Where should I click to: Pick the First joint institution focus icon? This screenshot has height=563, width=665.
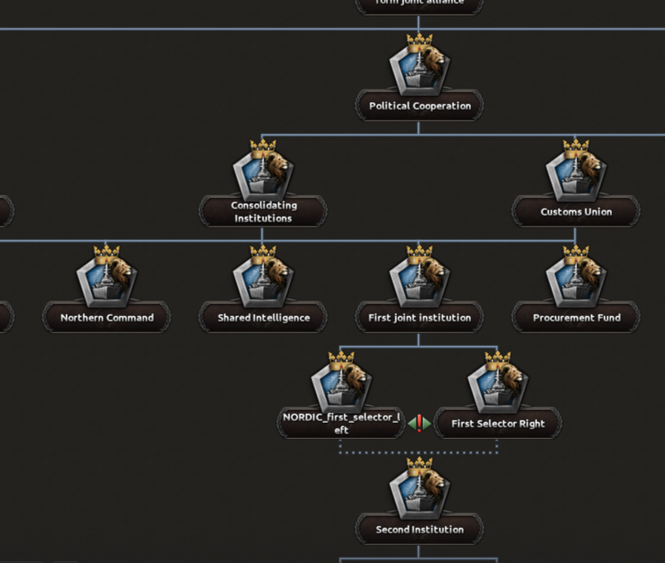click(x=420, y=277)
